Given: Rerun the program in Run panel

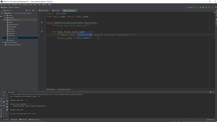Looking at the screenshot, I should pos(4,95).
